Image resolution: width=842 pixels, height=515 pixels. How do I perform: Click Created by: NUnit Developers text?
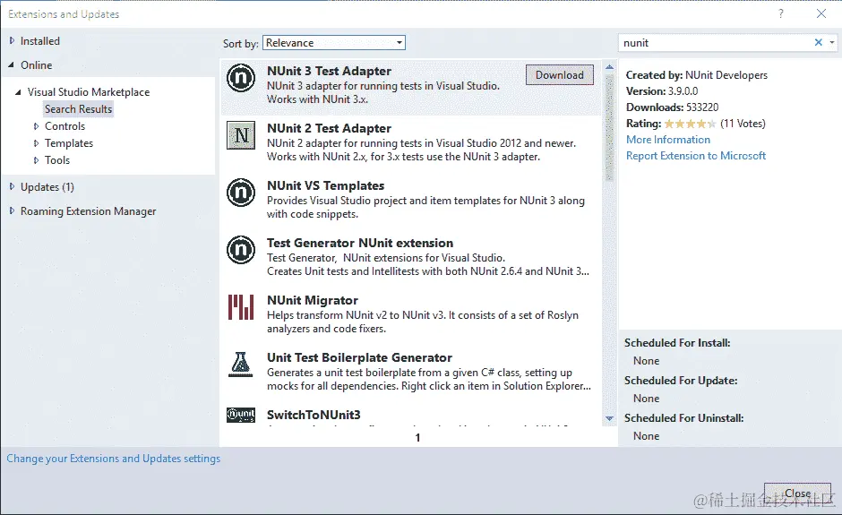click(x=697, y=75)
